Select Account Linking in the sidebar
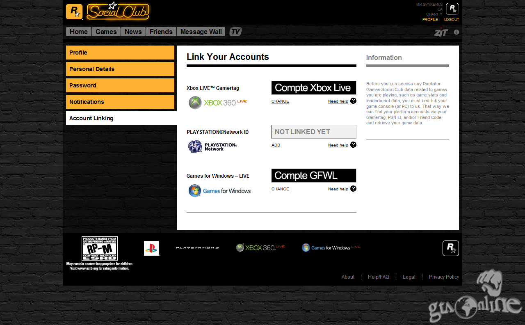Screen dimensions: 525x325 click(x=121, y=118)
